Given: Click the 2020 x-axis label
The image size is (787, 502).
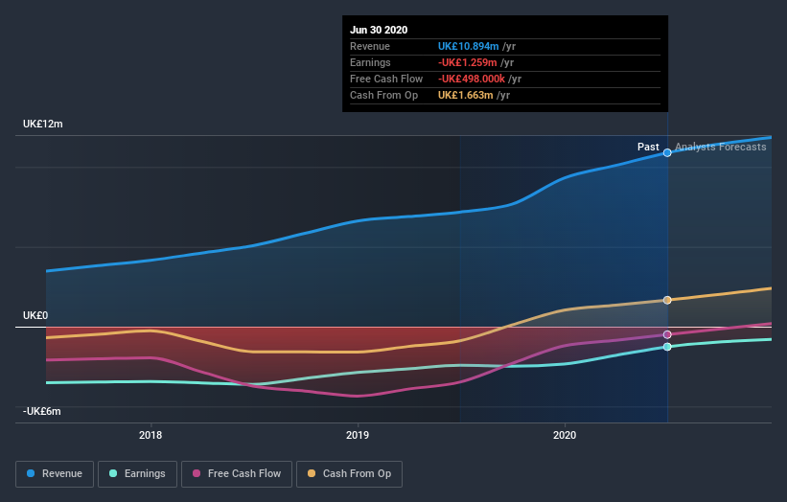Looking at the screenshot, I should coord(565,435).
